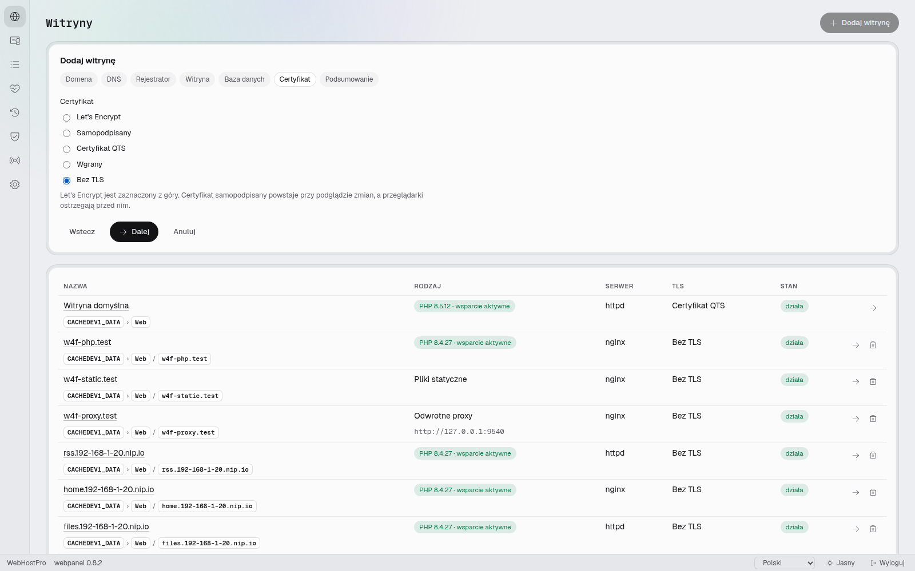Cancel the wizard with Anuluj
The width and height of the screenshot is (915, 571).
(x=185, y=232)
